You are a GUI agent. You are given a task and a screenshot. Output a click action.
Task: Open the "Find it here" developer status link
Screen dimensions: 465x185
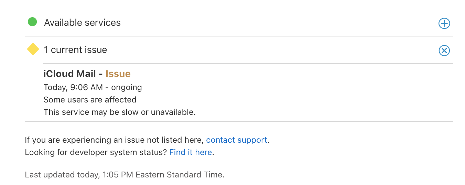pyautogui.click(x=191, y=152)
